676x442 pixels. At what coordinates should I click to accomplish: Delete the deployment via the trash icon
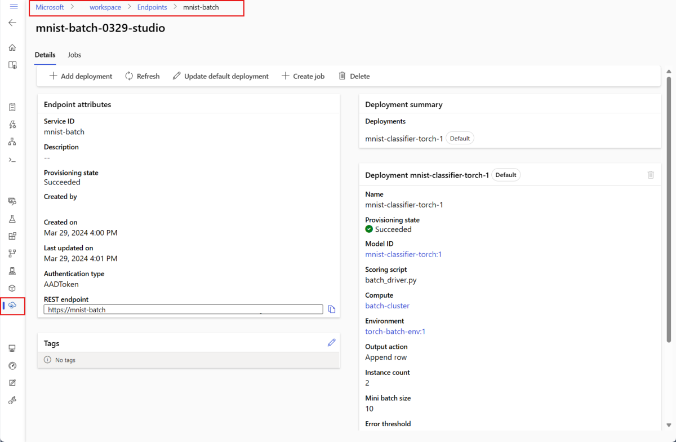[651, 175]
